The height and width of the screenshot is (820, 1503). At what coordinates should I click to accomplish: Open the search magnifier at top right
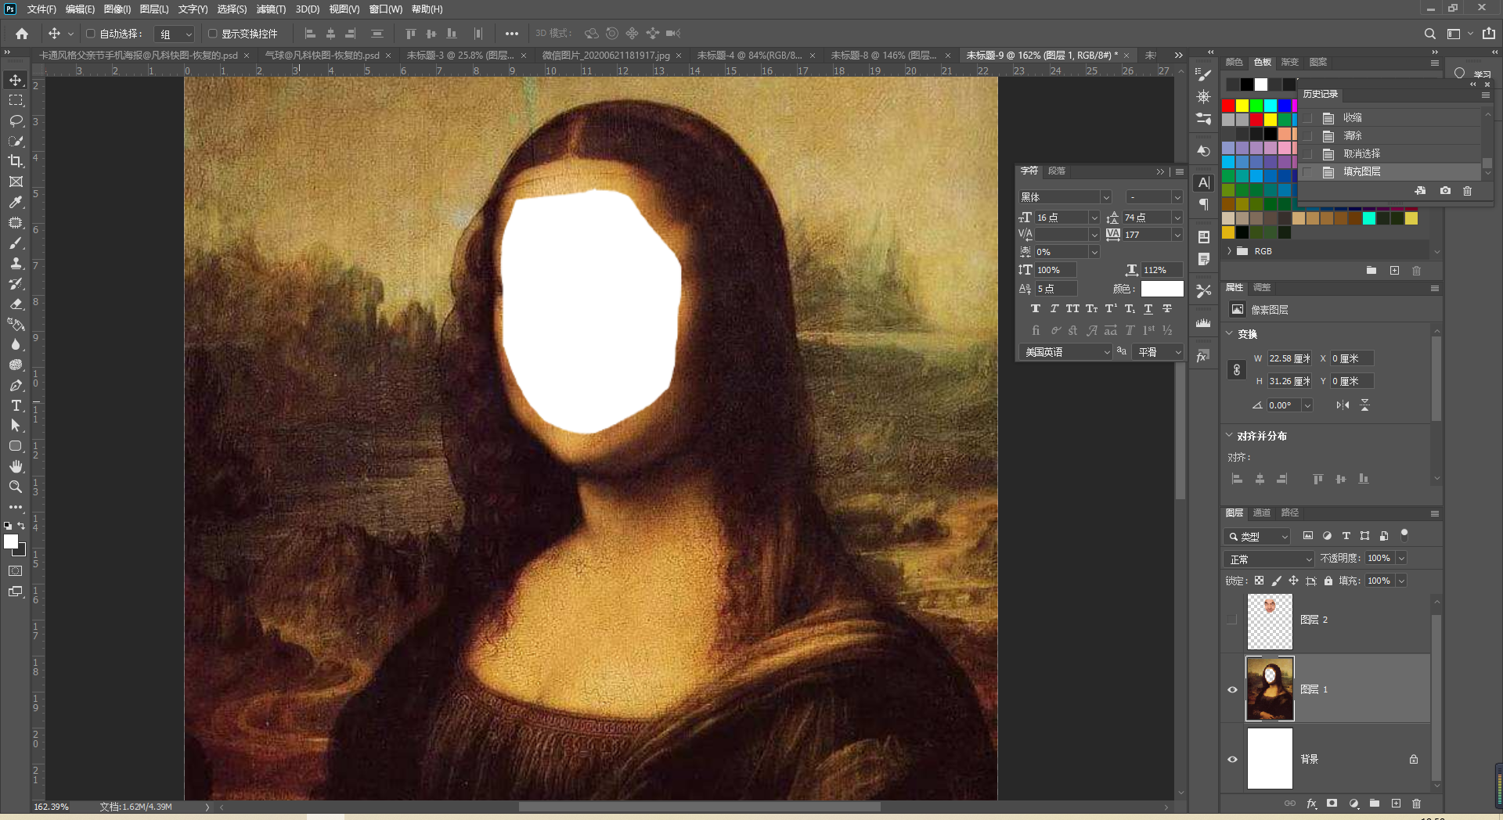[x=1429, y=34]
